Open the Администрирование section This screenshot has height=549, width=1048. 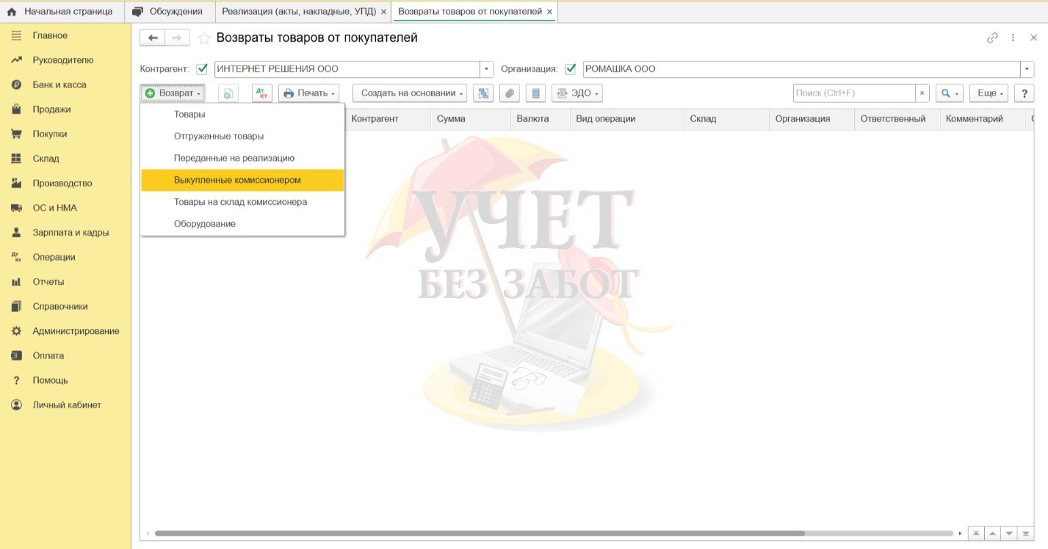[x=76, y=331]
